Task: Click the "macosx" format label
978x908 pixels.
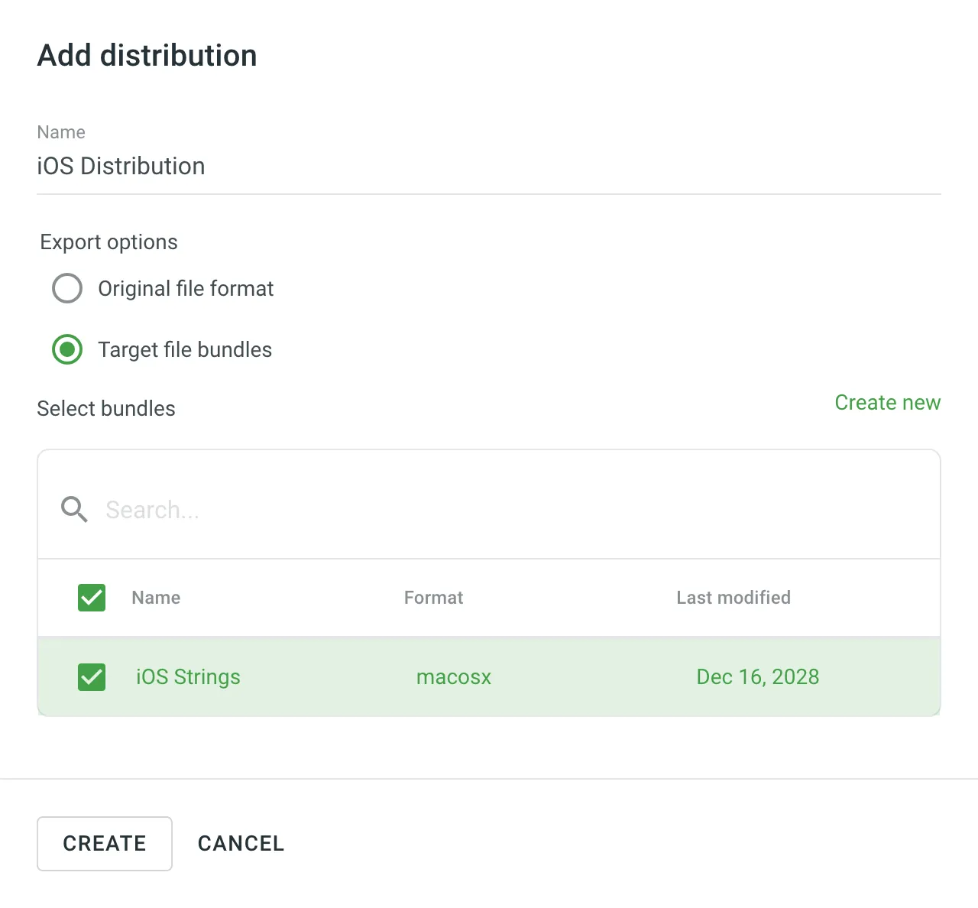Action: point(454,676)
